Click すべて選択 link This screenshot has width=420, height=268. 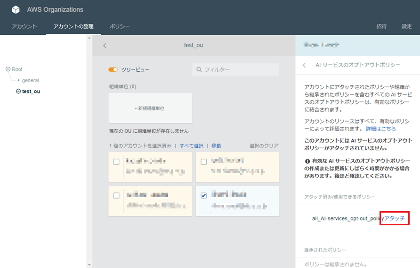point(192,146)
